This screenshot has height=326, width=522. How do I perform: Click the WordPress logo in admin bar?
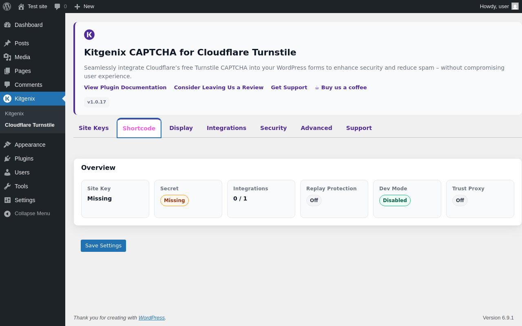(7, 7)
